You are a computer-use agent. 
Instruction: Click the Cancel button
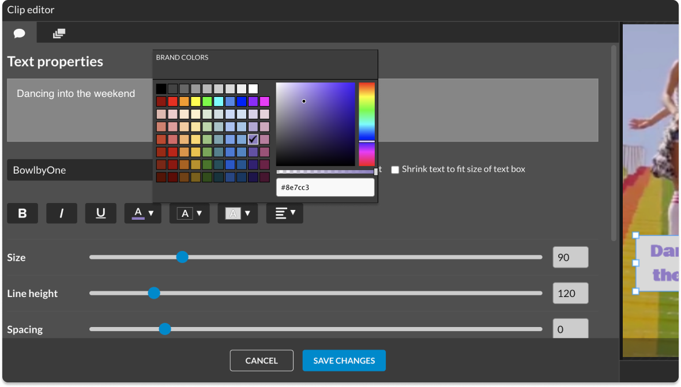262,360
